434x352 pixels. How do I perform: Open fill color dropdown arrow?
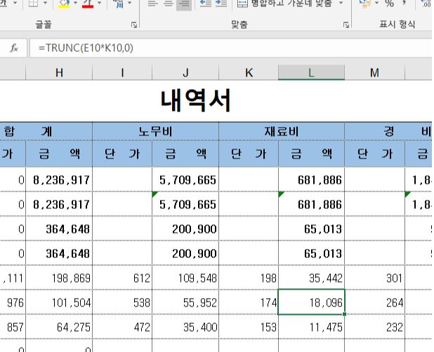(76, 3)
